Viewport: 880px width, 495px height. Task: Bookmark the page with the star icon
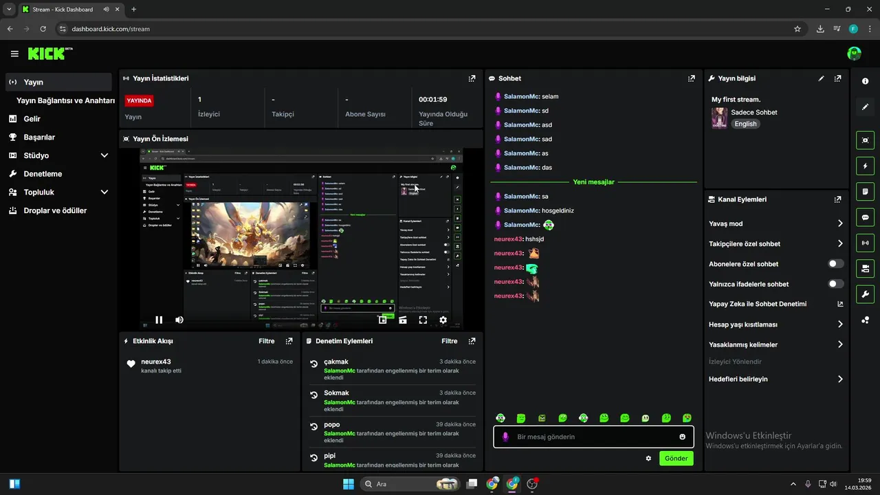[x=797, y=29]
